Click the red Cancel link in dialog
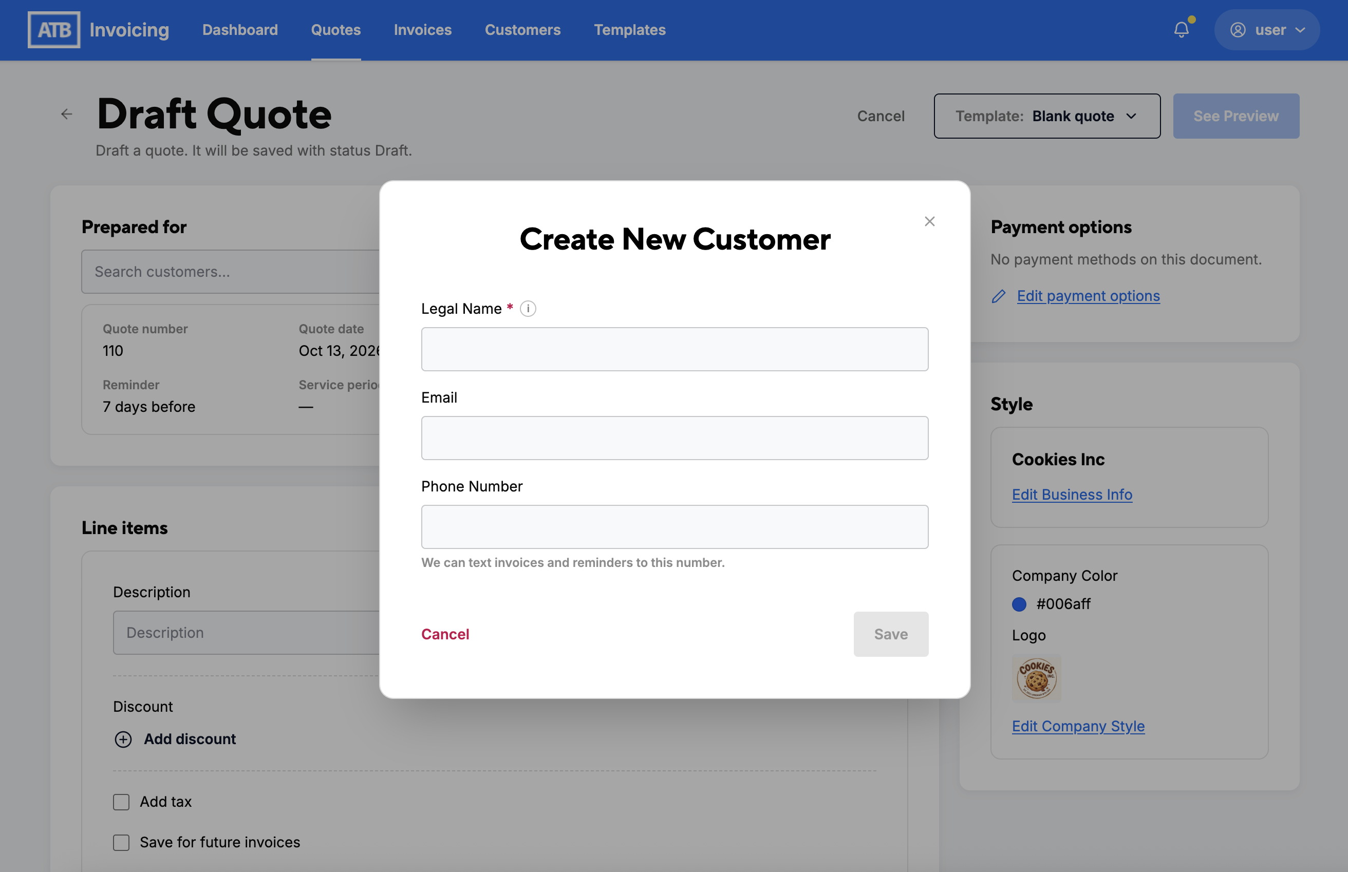 click(445, 634)
